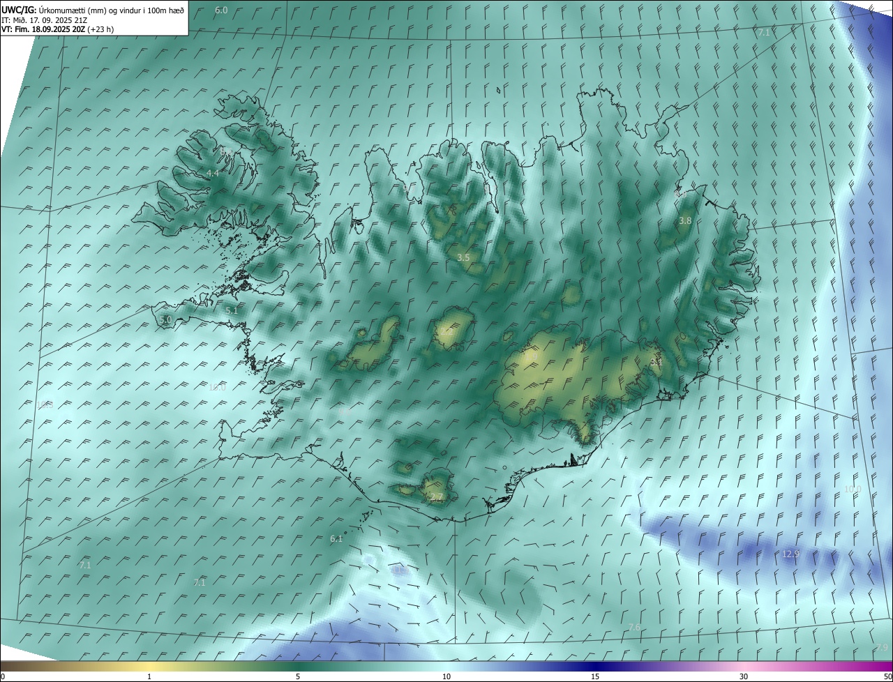Click the colorbar tick label 30
The width and height of the screenshot is (893, 682).
(744, 676)
